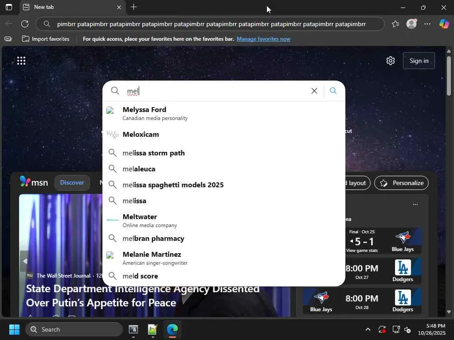Open the clock showing 5:48 PM

pos(432,329)
